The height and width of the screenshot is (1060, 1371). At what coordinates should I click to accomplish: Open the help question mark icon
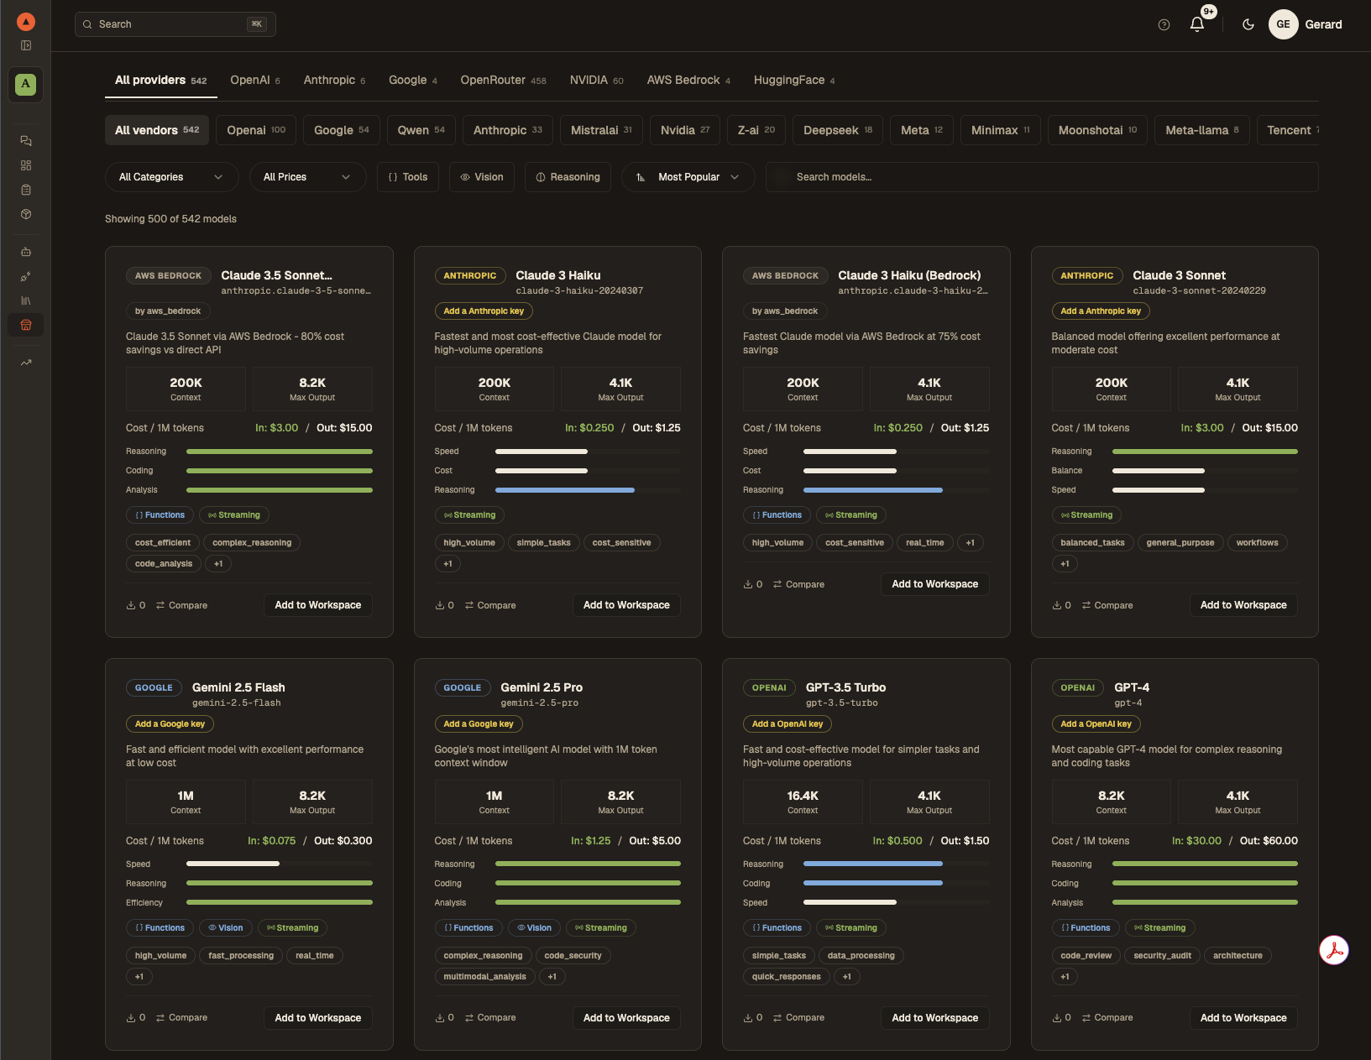(1164, 24)
